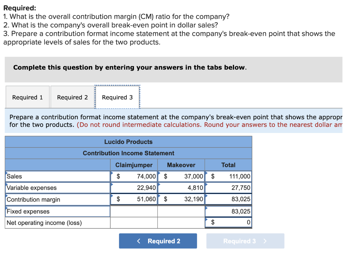This screenshot has height=258, width=351.
Task: Go back using the Required 2 button
Action: point(158,241)
